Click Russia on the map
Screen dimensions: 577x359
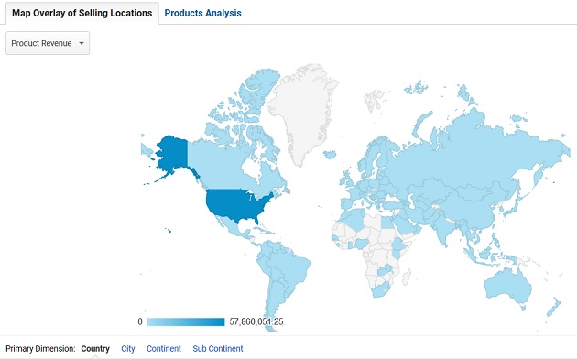coord(478,155)
